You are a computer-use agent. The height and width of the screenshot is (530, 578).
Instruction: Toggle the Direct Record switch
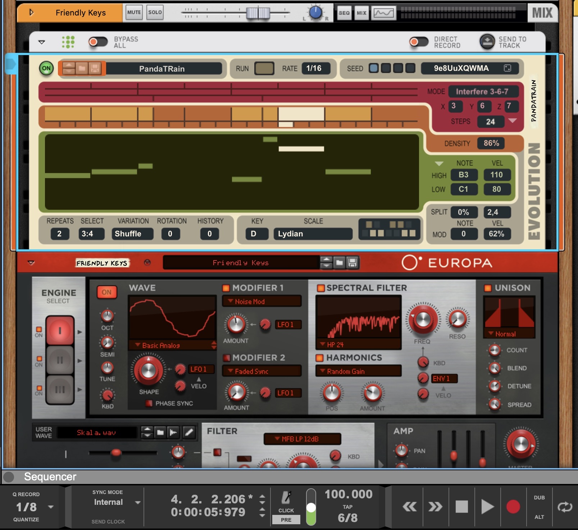tap(419, 42)
